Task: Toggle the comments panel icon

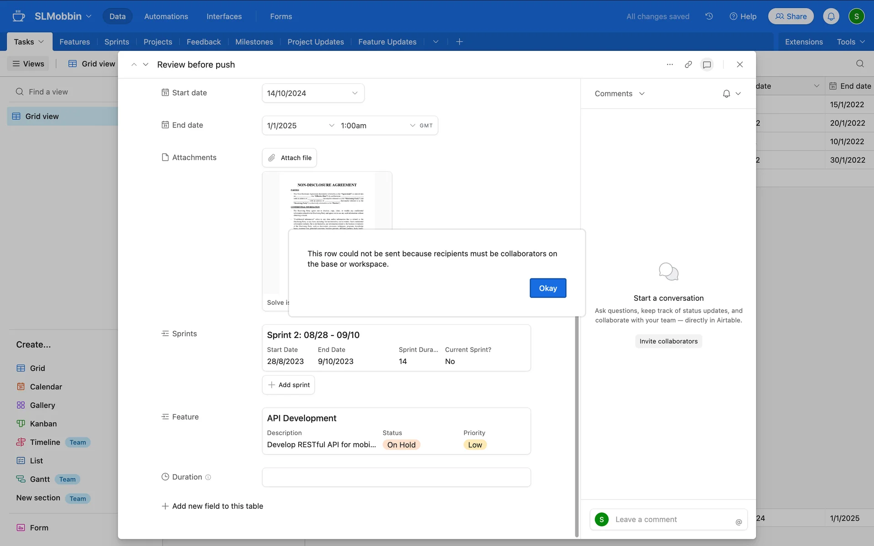Action: [x=706, y=65]
